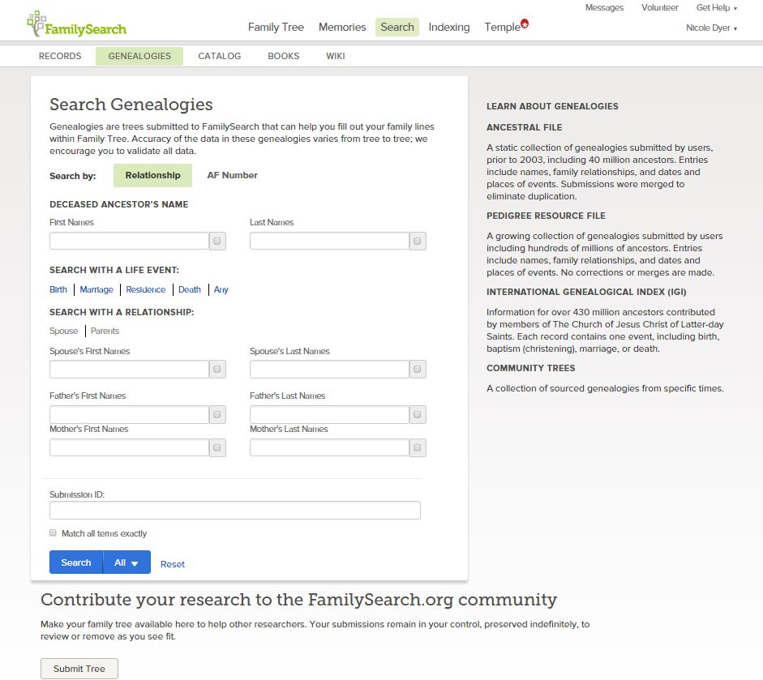Toggle exact match box beside Last Names
Viewport: 763px width, 680px height.
pyautogui.click(x=418, y=241)
